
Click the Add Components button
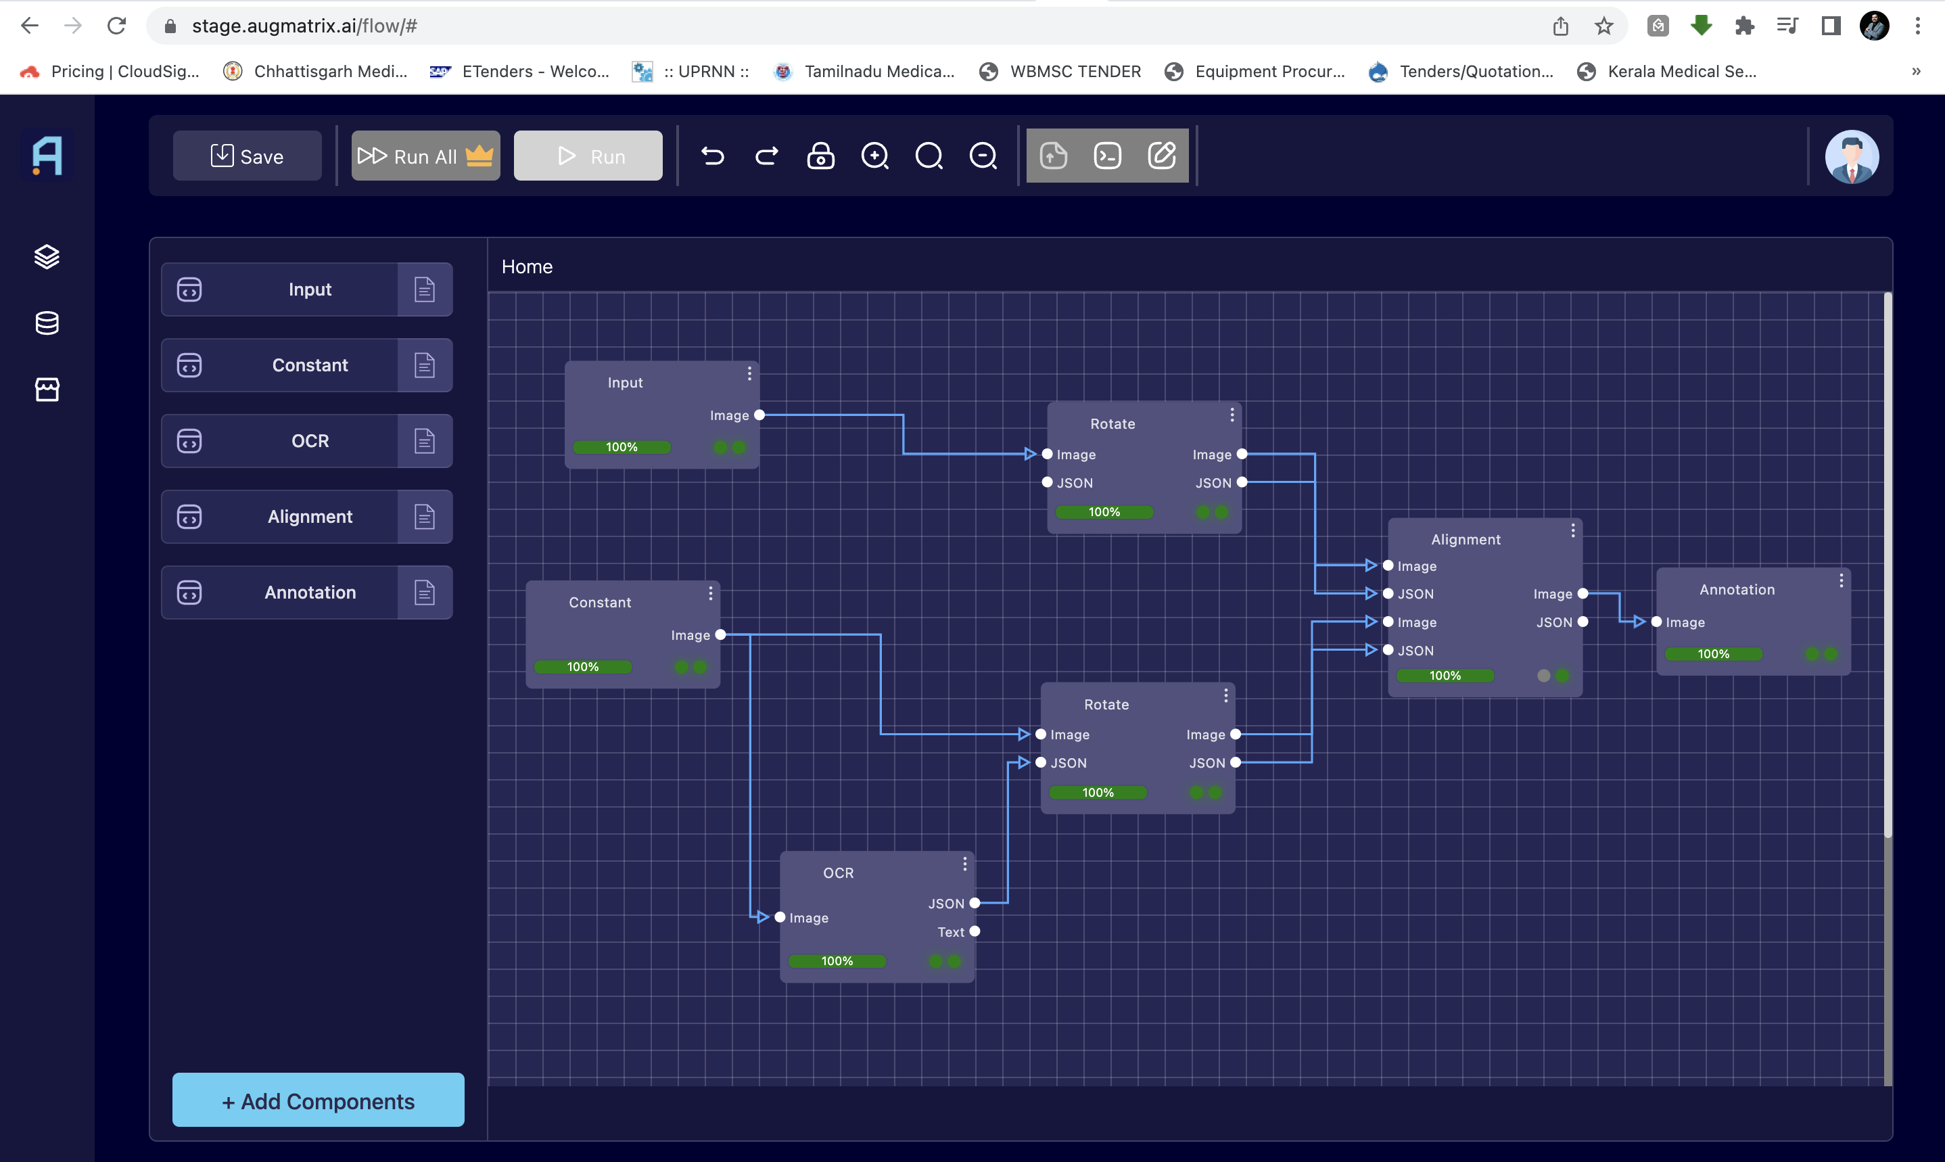(x=317, y=1100)
